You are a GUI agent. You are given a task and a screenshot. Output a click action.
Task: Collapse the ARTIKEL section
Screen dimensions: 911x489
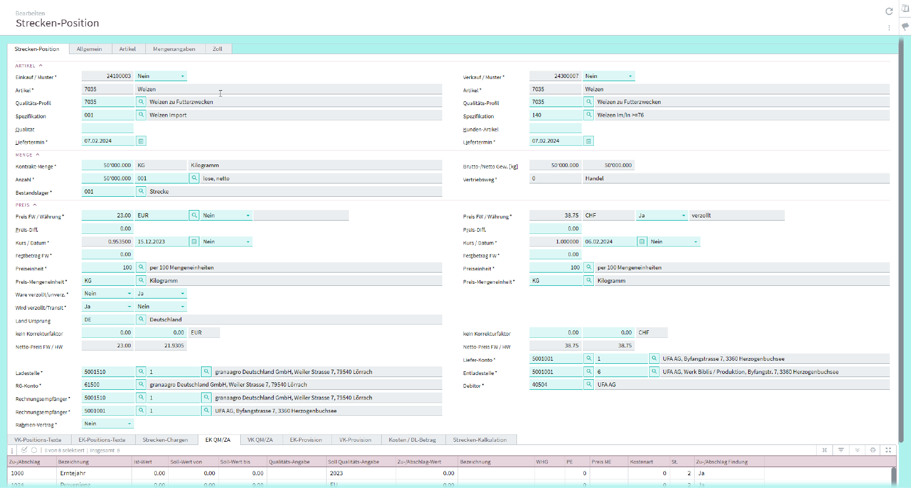40,66
